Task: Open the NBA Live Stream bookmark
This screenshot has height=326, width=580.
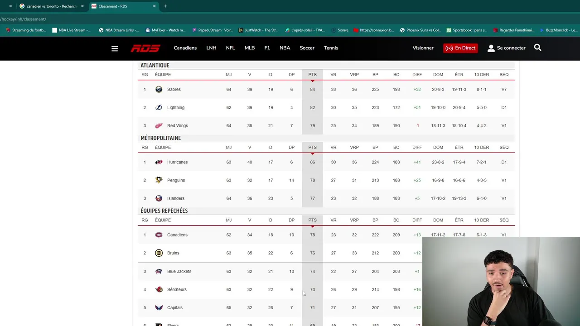Action: pos(72,30)
